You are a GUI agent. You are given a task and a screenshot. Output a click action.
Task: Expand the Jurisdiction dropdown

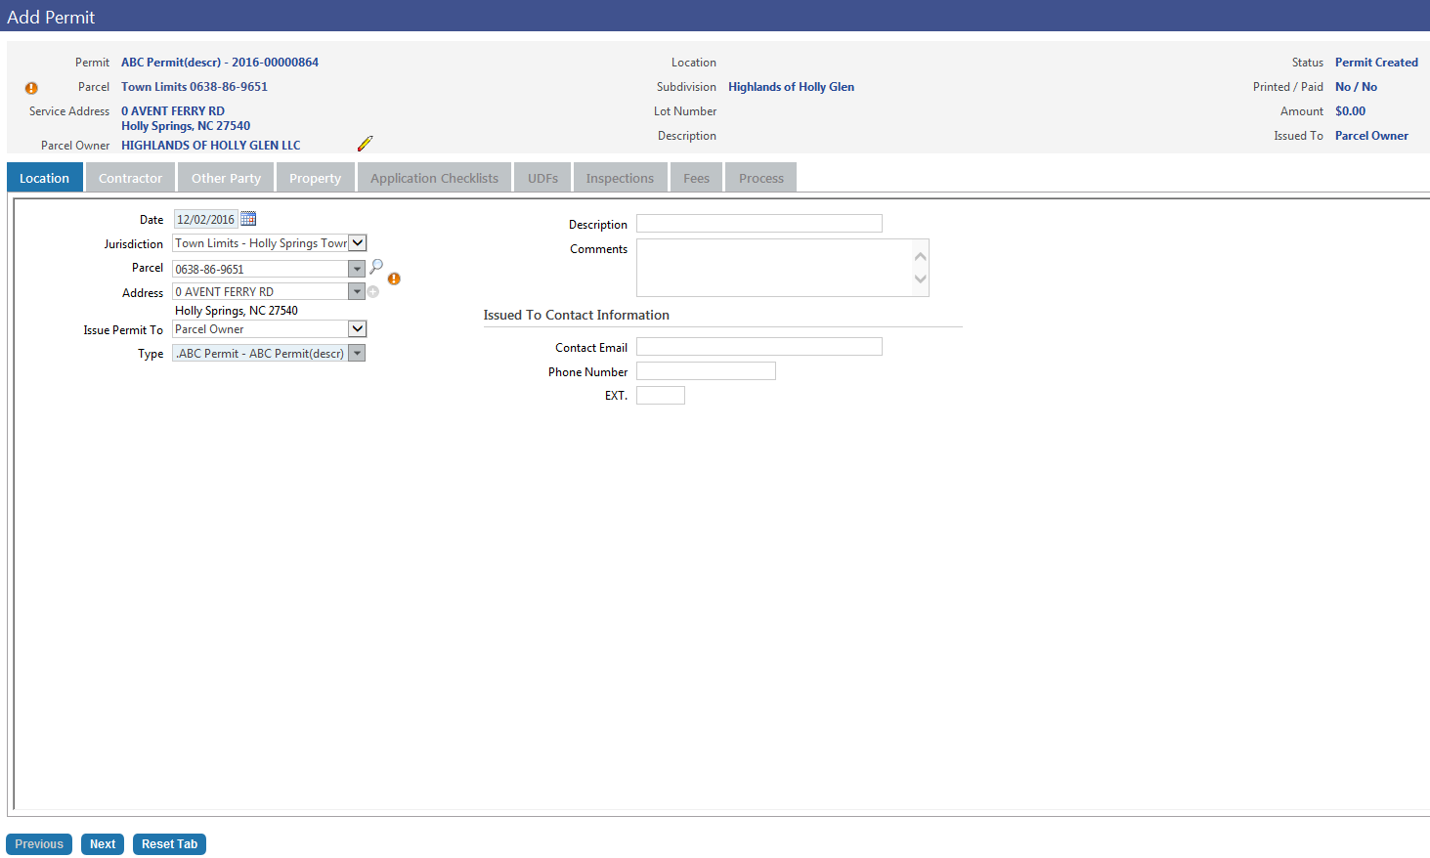point(358,243)
